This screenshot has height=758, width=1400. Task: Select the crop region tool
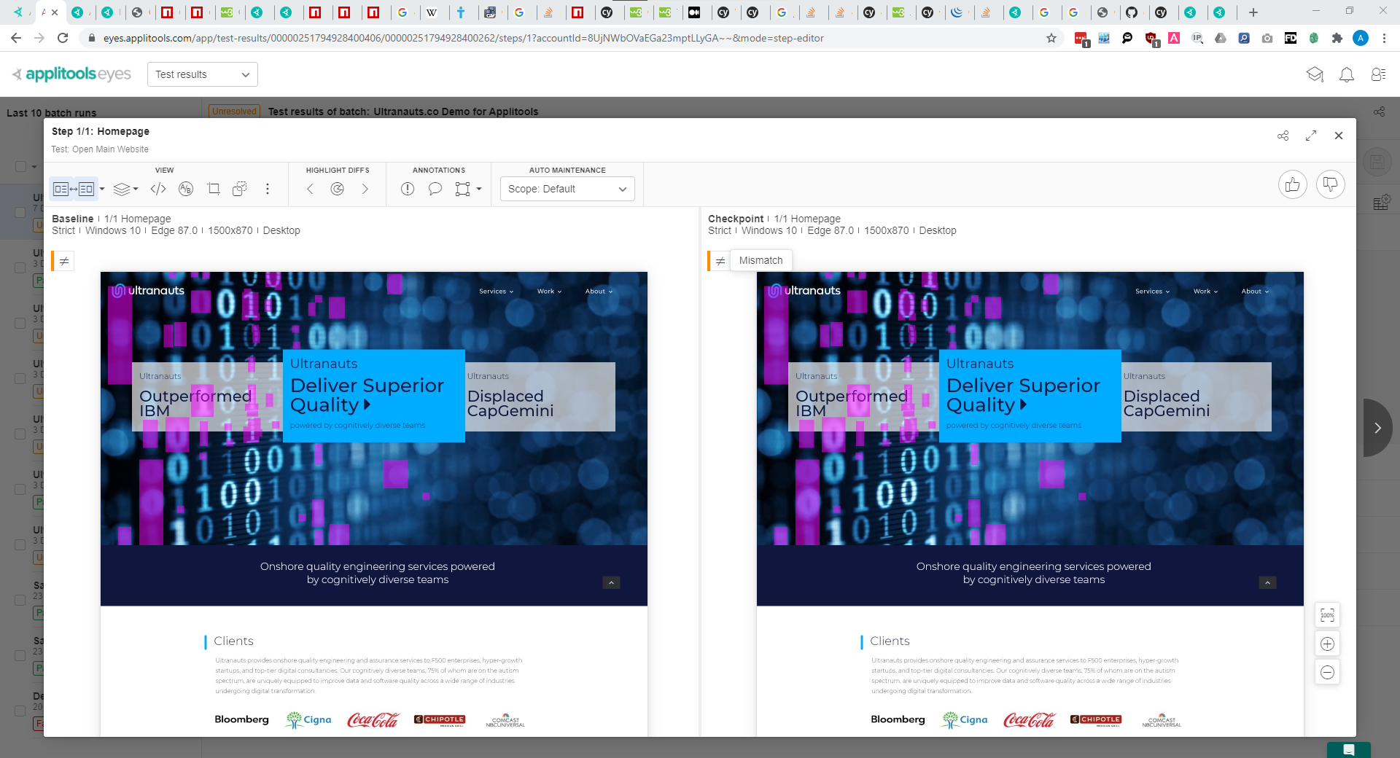pyautogui.click(x=214, y=189)
